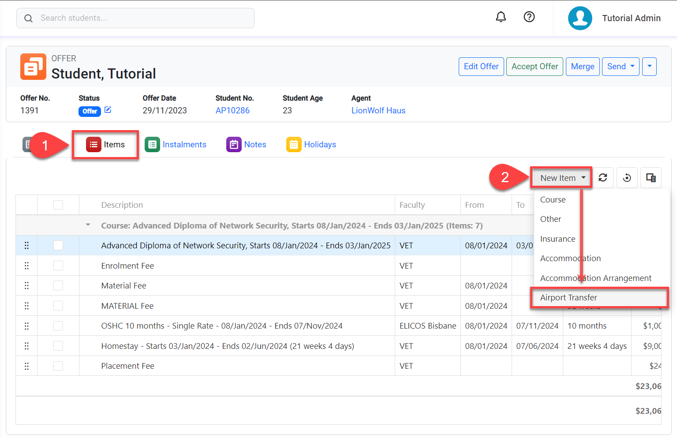677x438 pixels.
Task: Click the yellow Holidays calendar icon
Action: 294,145
